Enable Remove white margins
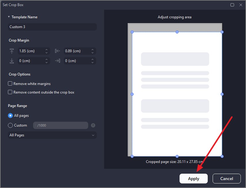Viewport: 246px width, 188px height. 10,83
